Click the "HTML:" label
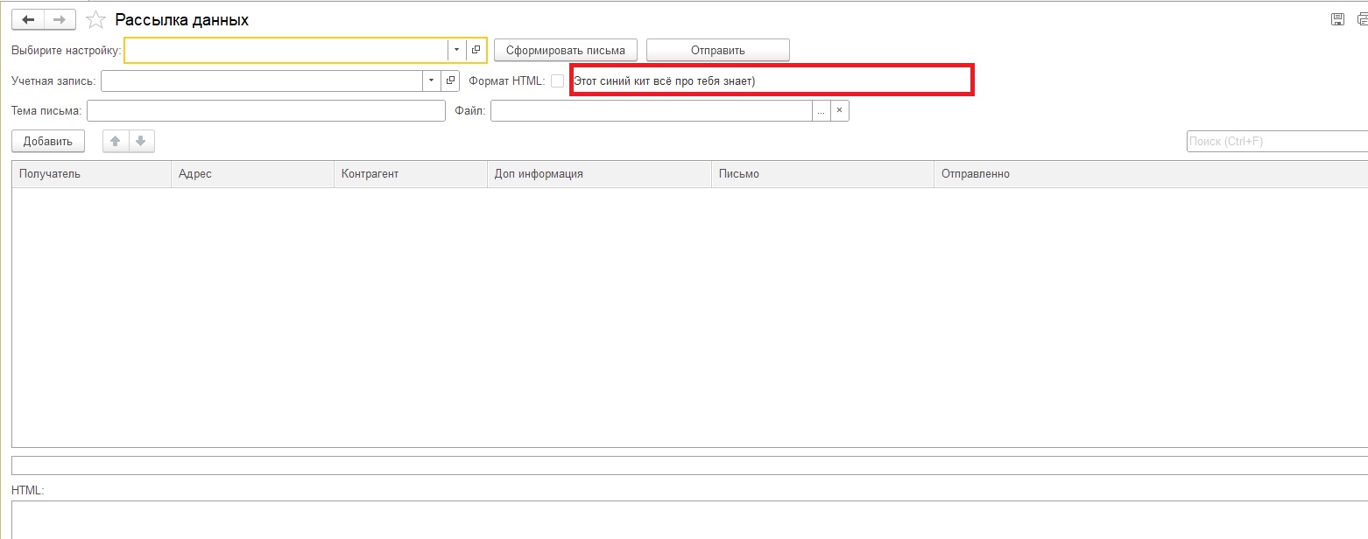 tap(28, 491)
